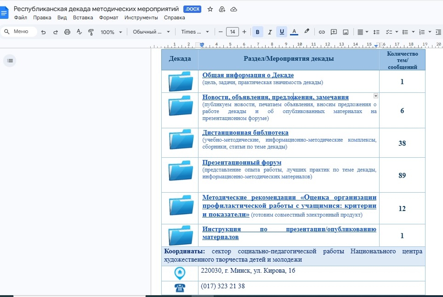Click the font size input field

click(232, 32)
